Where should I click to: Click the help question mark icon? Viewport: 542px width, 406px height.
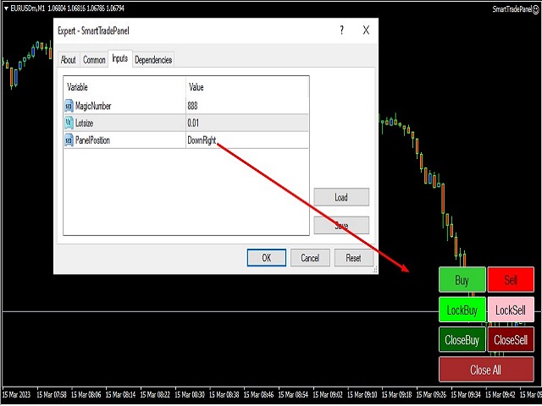(x=341, y=30)
